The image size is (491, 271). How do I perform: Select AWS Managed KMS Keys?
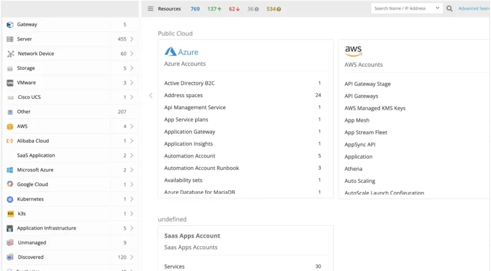point(375,108)
